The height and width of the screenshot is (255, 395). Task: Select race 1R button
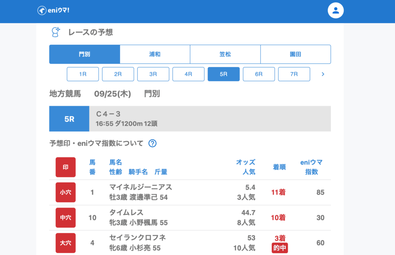[83, 74]
